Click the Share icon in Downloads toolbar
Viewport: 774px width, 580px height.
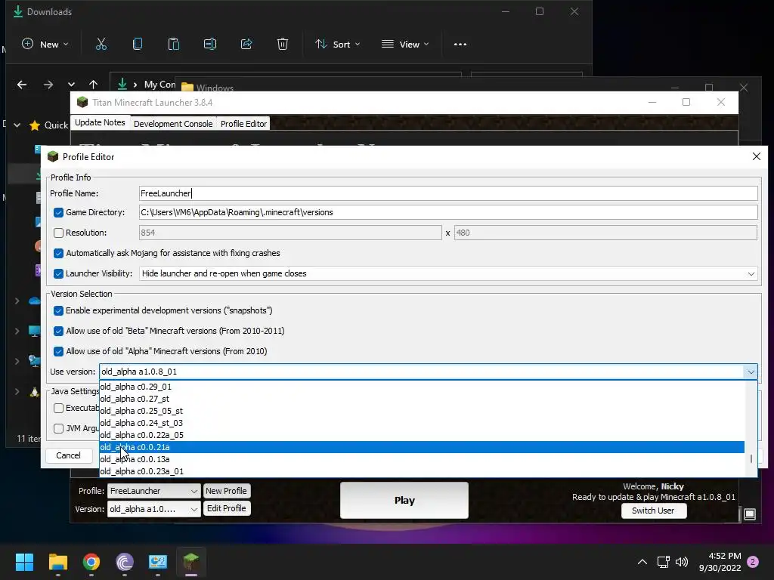pyautogui.click(x=246, y=45)
